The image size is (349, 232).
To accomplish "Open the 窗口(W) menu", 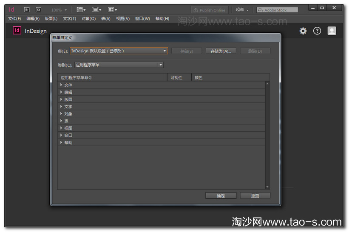I will coord(142,19).
